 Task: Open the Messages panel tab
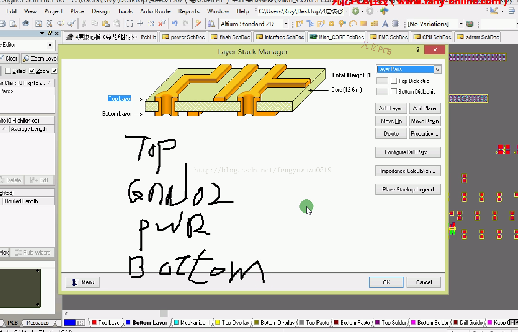38,323
